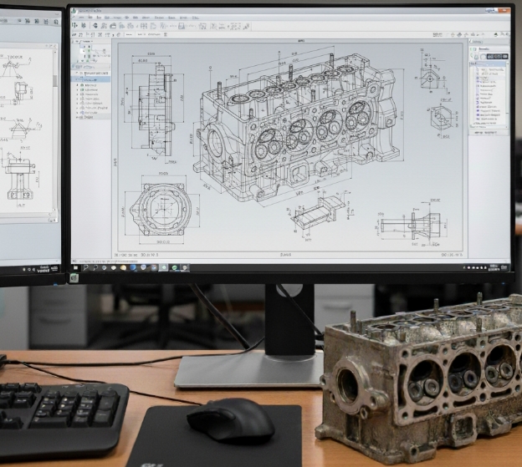Viewport: 522px width, 467px height.
Task: Expand the last node in the left feature tree
Action: click(x=78, y=116)
